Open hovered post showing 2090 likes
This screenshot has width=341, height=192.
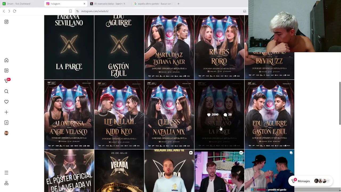(219, 114)
